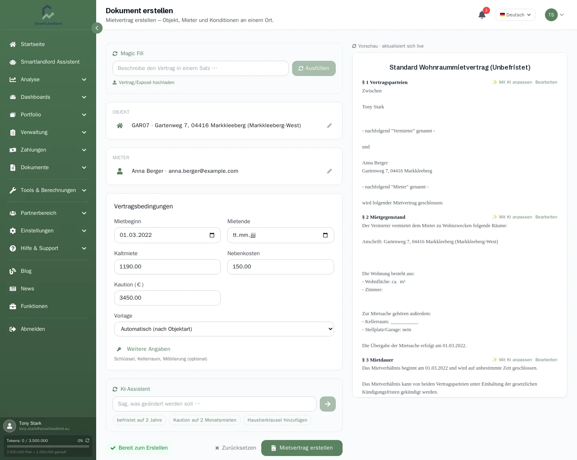Focus the KI-Assistent text field

(214, 404)
